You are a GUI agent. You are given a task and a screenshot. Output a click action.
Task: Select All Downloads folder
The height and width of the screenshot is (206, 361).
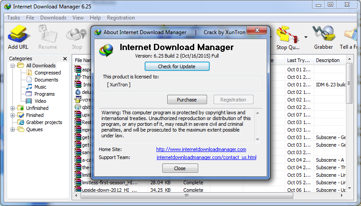(41, 66)
